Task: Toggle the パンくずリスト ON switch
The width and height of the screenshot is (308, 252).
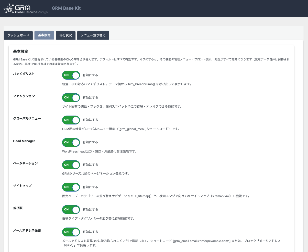Action: (x=71, y=75)
